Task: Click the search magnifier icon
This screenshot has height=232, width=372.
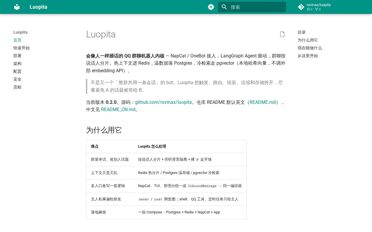Action: 224,7
